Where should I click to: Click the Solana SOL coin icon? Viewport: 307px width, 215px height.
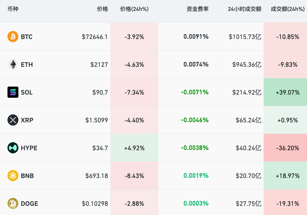pyautogui.click(x=13, y=92)
